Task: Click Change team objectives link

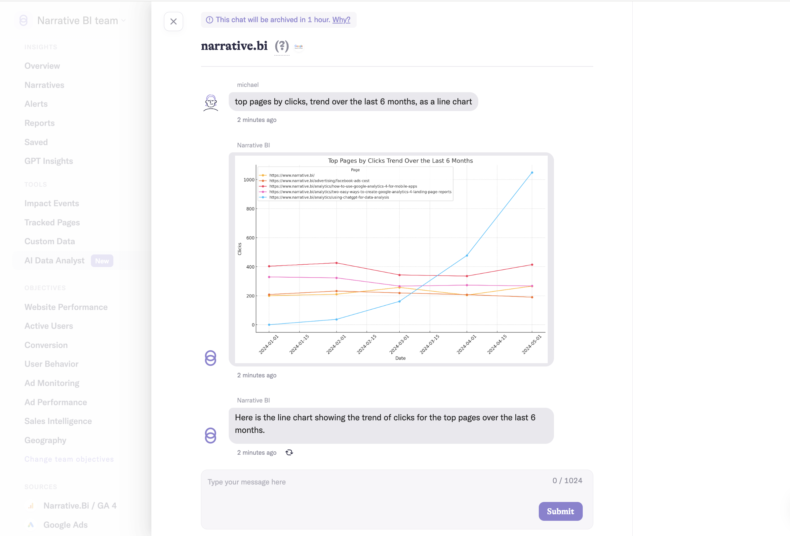Action: click(69, 459)
